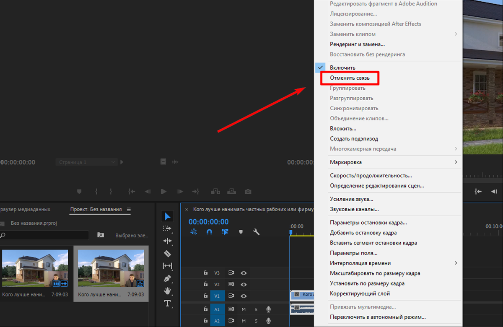Click Drag Video Only film icon
Image resolution: width=503 pixels, height=327 pixels.
click(x=163, y=162)
